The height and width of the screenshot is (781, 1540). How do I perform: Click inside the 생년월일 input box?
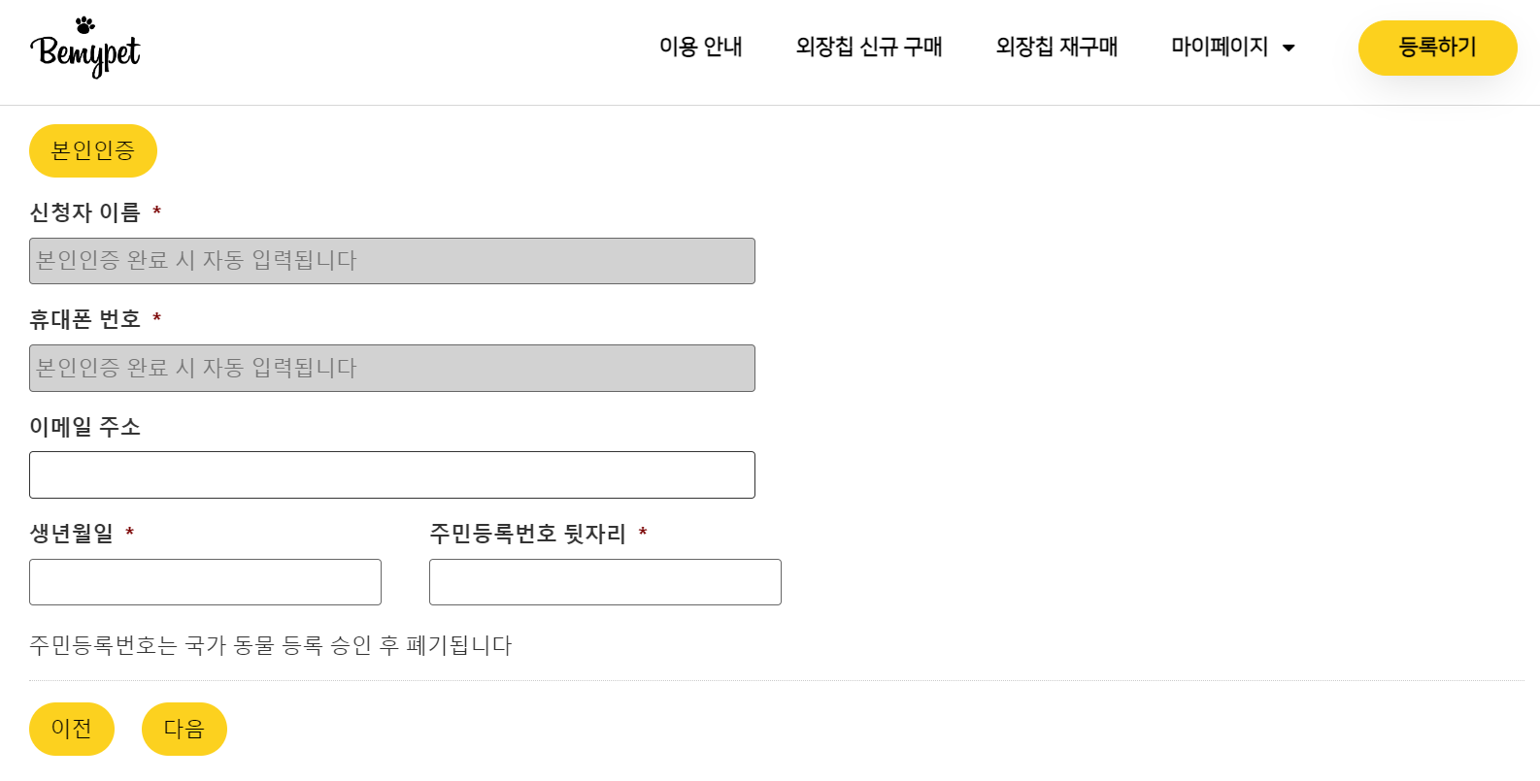pos(205,581)
